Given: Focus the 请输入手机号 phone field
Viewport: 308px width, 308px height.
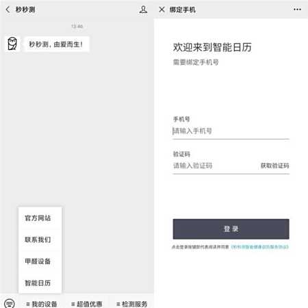Looking at the screenshot, I should coord(231,131).
